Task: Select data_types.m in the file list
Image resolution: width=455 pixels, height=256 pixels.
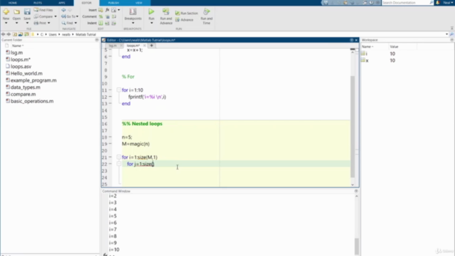Action: pos(26,87)
